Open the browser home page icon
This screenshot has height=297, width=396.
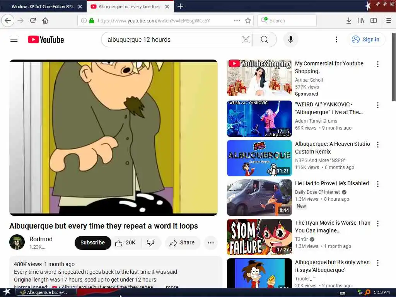45,20
